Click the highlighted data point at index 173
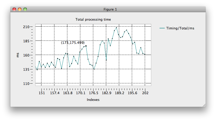The image size is (216, 121). (86, 46)
